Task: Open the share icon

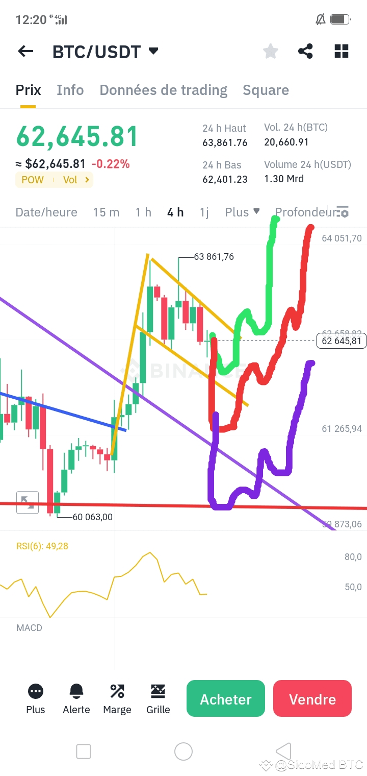Action: pyautogui.click(x=305, y=51)
